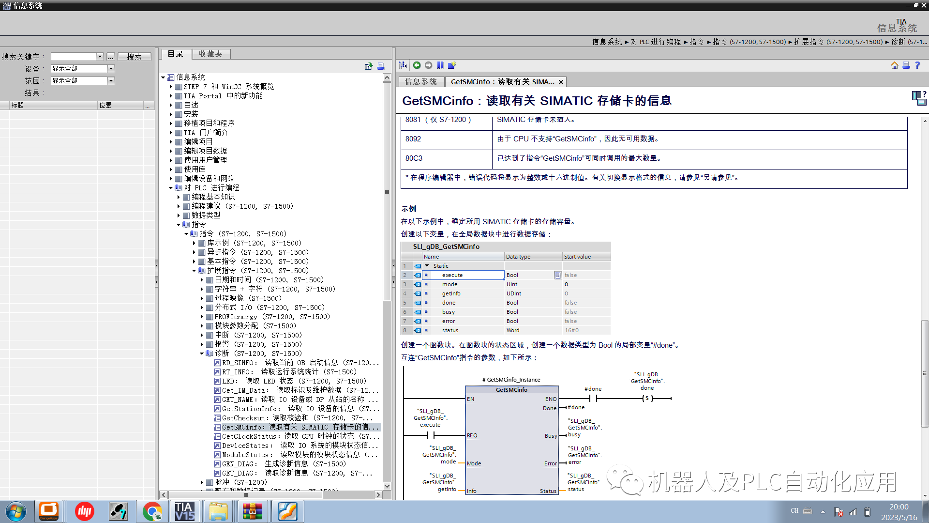Open the blue chart app on taskbar

pyautogui.click(x=287, y=512)
